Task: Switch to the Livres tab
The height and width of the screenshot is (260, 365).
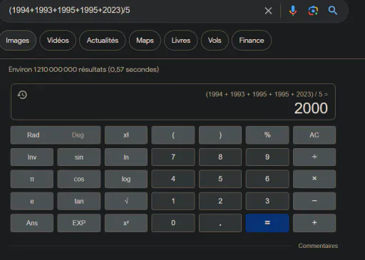Action: pos(181,41)
